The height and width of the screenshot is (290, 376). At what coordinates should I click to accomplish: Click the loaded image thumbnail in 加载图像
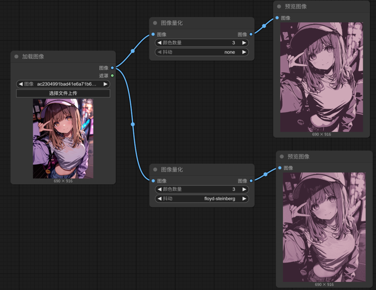point(63,139)
